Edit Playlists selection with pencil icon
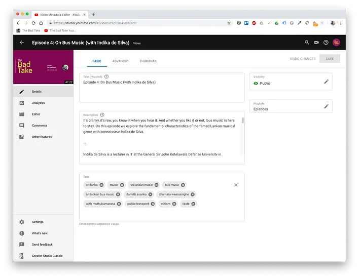 tap(326, 107)
